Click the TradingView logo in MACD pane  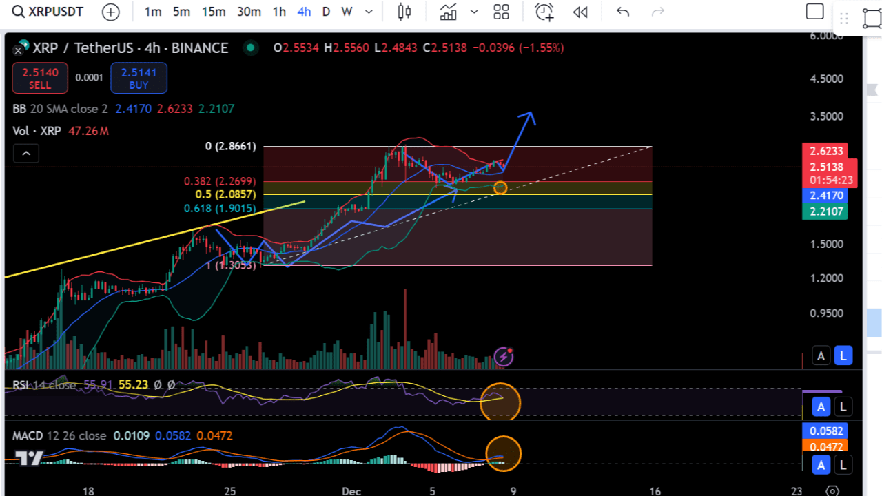(29, 458)
